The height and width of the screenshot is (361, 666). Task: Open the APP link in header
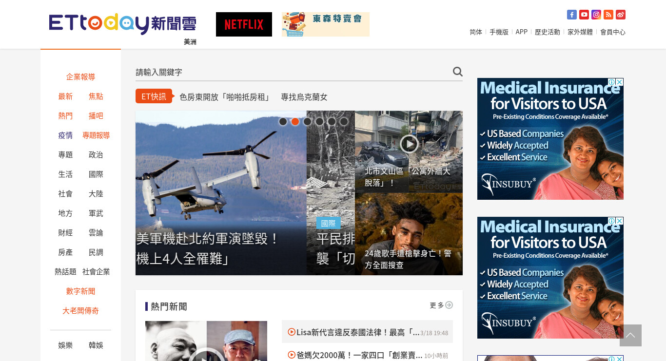pos(522,32)
